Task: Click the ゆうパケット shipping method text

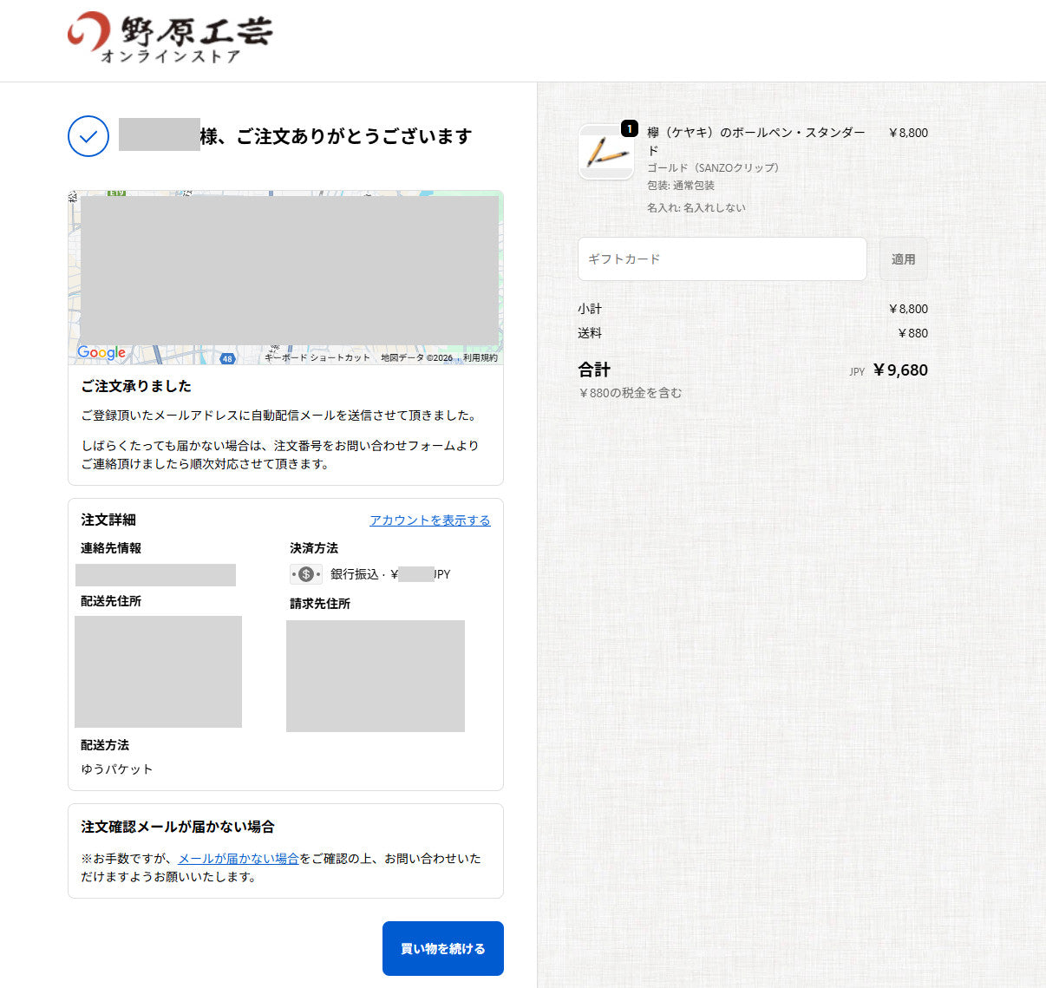Action: 117,769
